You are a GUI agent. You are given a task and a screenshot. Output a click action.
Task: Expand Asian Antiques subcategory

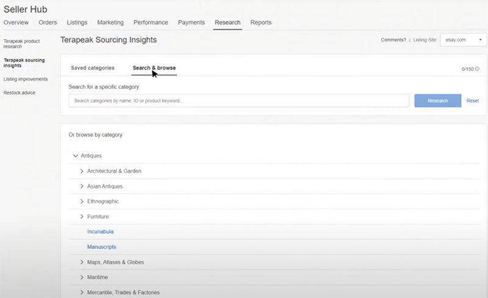coord(82,186)
